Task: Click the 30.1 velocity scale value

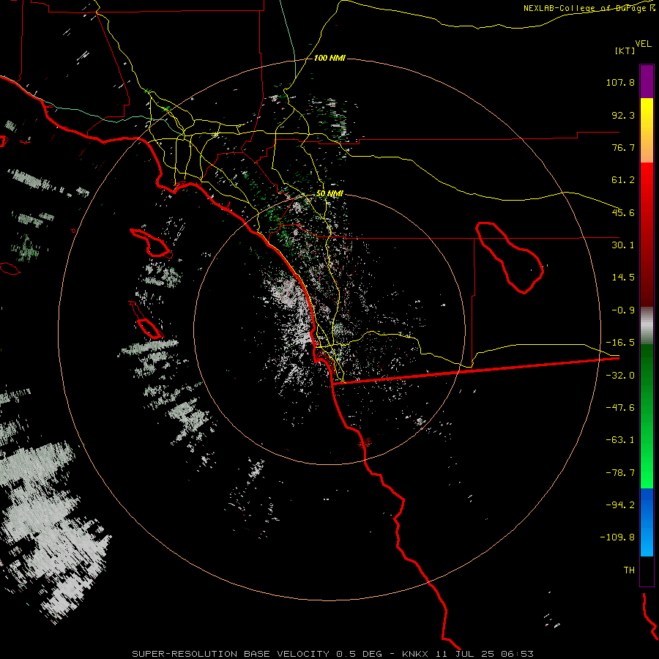Action: 623,245
